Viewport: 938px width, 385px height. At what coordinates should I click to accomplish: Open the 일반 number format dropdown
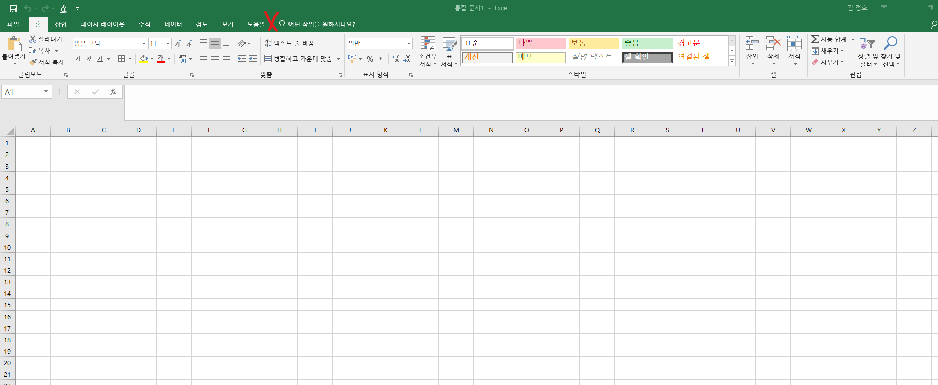[x=409, y=44]
